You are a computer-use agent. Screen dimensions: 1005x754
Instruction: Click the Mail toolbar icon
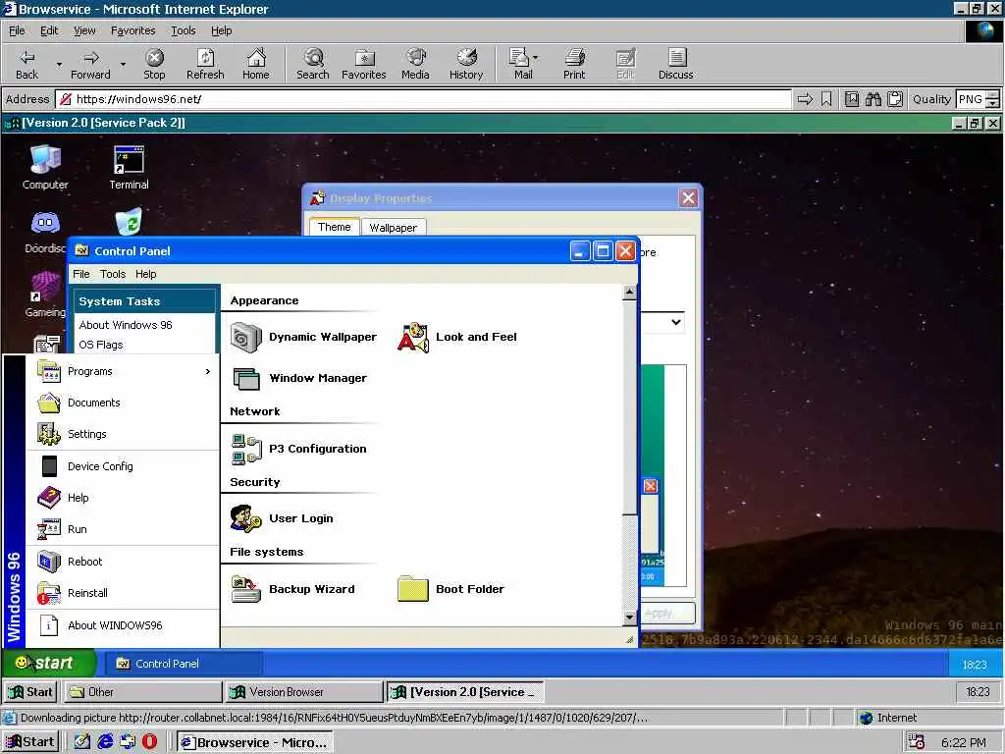tap(520, 64)
